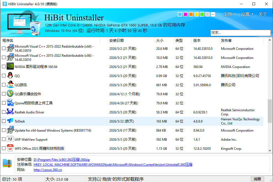Choose the yellow theme color swatch
Screen dimensions: 273x182
coord(196,14)
